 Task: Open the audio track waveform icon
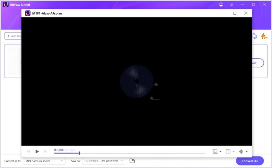241,151
